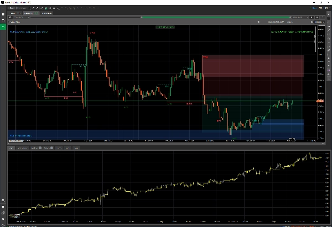
Task: Click the current price label on the price axis
Action: tap(320, 101)
